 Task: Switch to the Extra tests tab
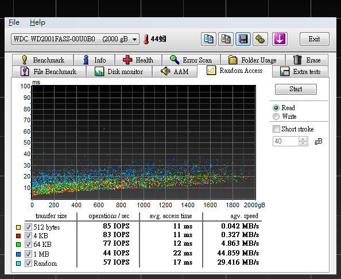coord(300,72)
